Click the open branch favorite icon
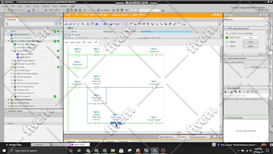Image resolution: width=273 pixels, height=154 pixels. pos(90,42)
